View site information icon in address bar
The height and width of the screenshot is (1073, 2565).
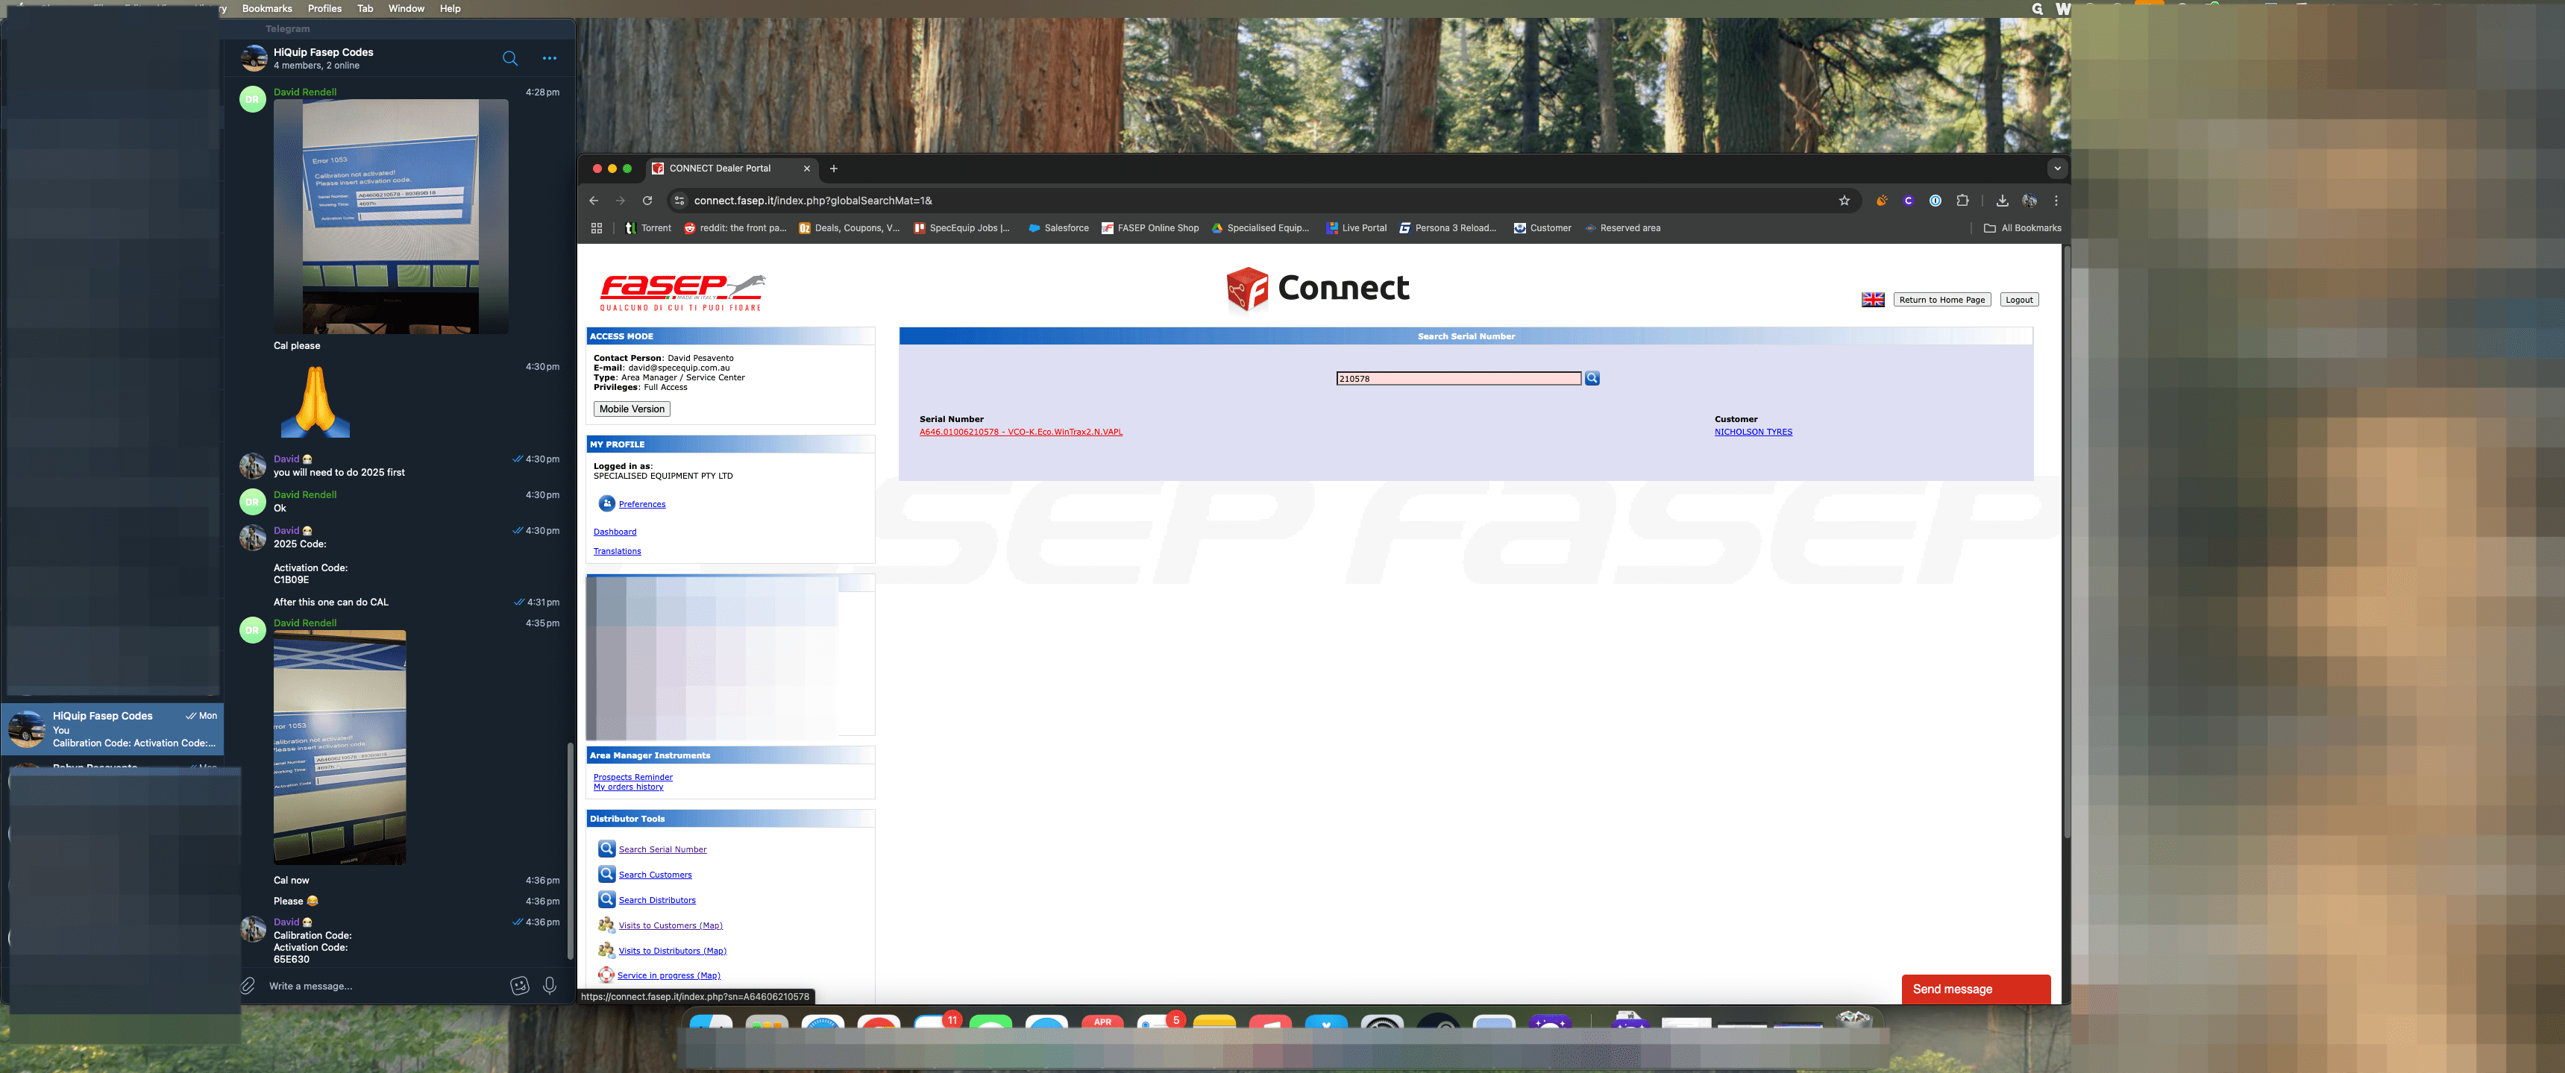point(679,200)
